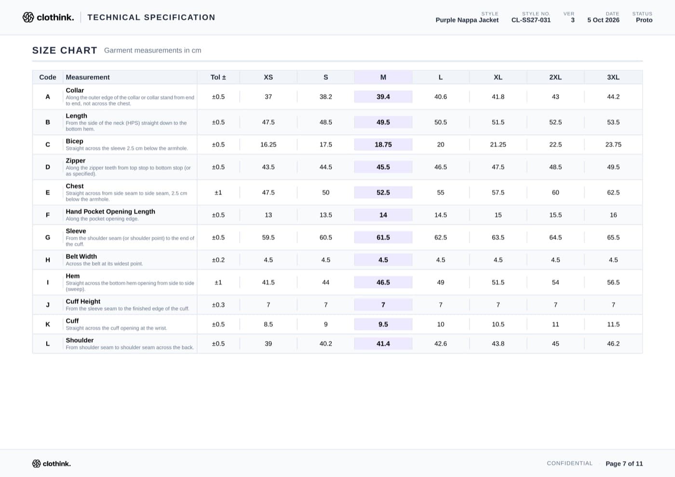
Task: Click row code K for Cuff
Action: coord(48,325)
